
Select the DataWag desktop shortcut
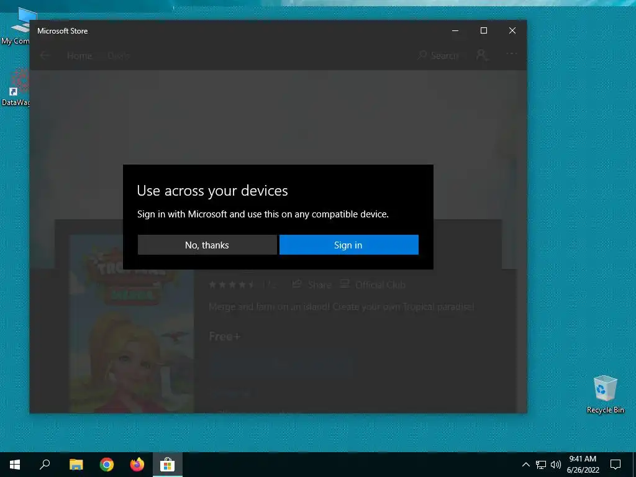[x=16, y=87]
